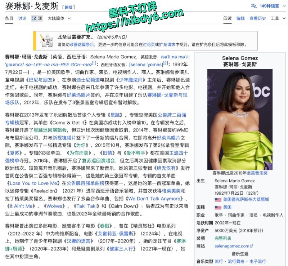The width and height of the screenshot is (288, 266).
Task: Click the US flag icon in 国籍 row
Action: [x=218, y=208]
